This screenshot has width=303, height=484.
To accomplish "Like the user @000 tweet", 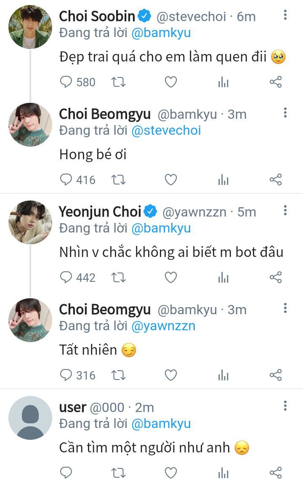I will tap(171, 473).
